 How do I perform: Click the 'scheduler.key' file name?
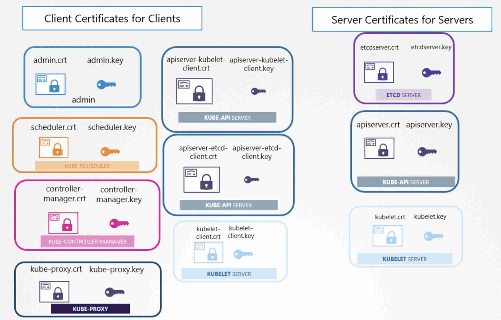click(x=112, y=127)
